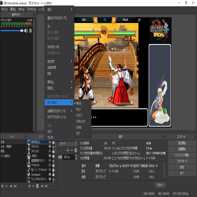Click the browser globe icon of Scoreboard
Screen dimensions: 197x197
coord(29,174)
